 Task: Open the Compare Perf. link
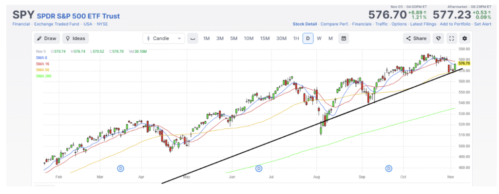click(334, 24)
